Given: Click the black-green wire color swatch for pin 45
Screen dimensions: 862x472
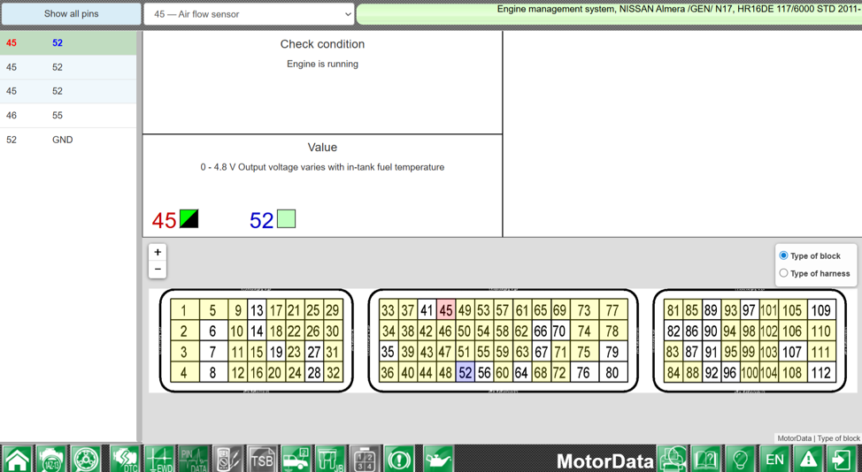Looking at the screenshot, I should [x=189, y=218].
